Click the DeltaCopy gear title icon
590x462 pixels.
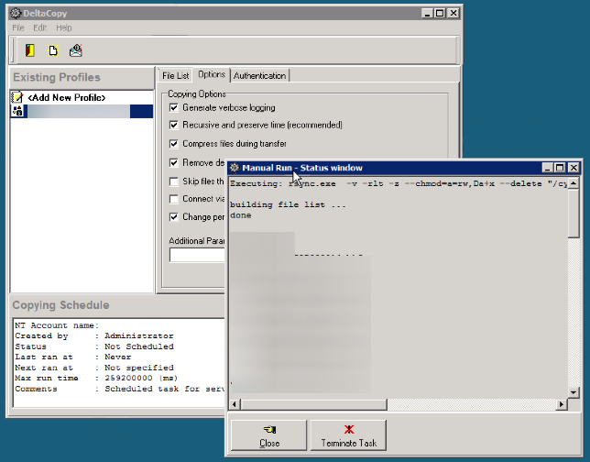pos(16,13)
